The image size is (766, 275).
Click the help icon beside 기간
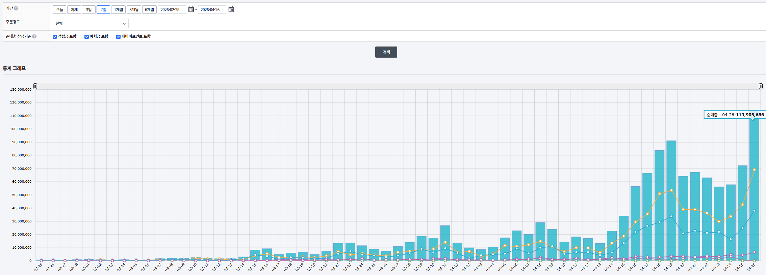pos(16,8)
